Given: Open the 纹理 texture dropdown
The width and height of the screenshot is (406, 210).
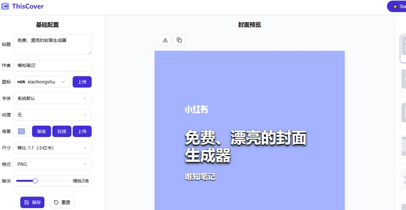Looking at the screenshot, I should [x=53, y=115].
